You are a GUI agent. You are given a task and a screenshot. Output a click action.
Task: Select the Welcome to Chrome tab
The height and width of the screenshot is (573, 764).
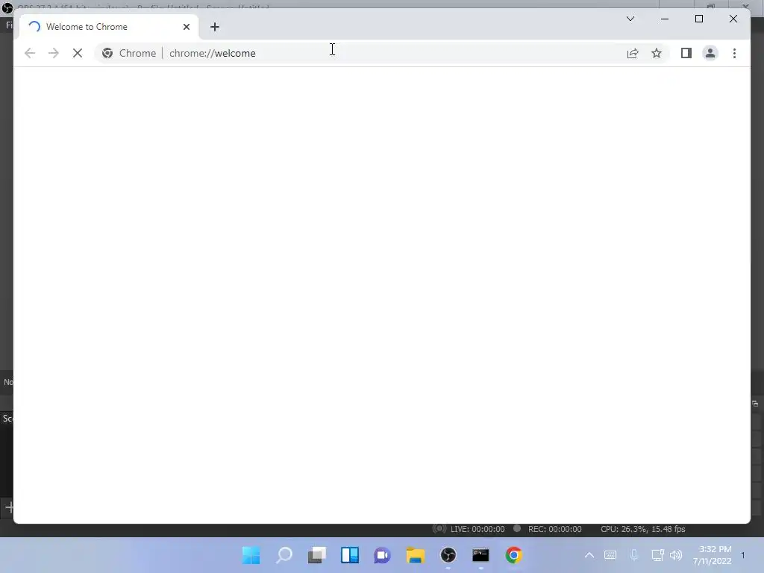(108, 27)
